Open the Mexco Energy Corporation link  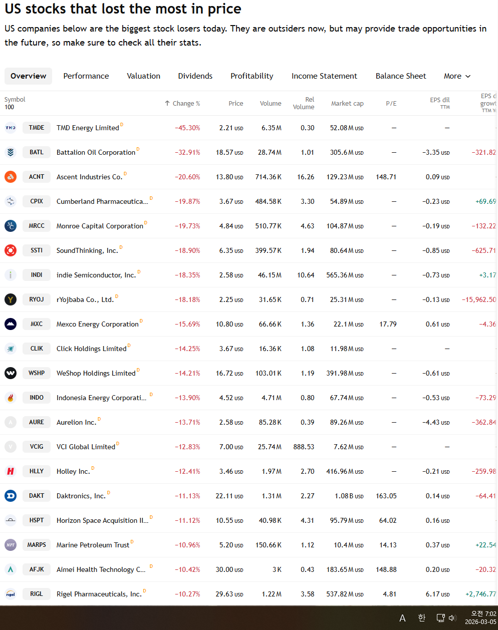pyautogui.click(x=98, y=324)
